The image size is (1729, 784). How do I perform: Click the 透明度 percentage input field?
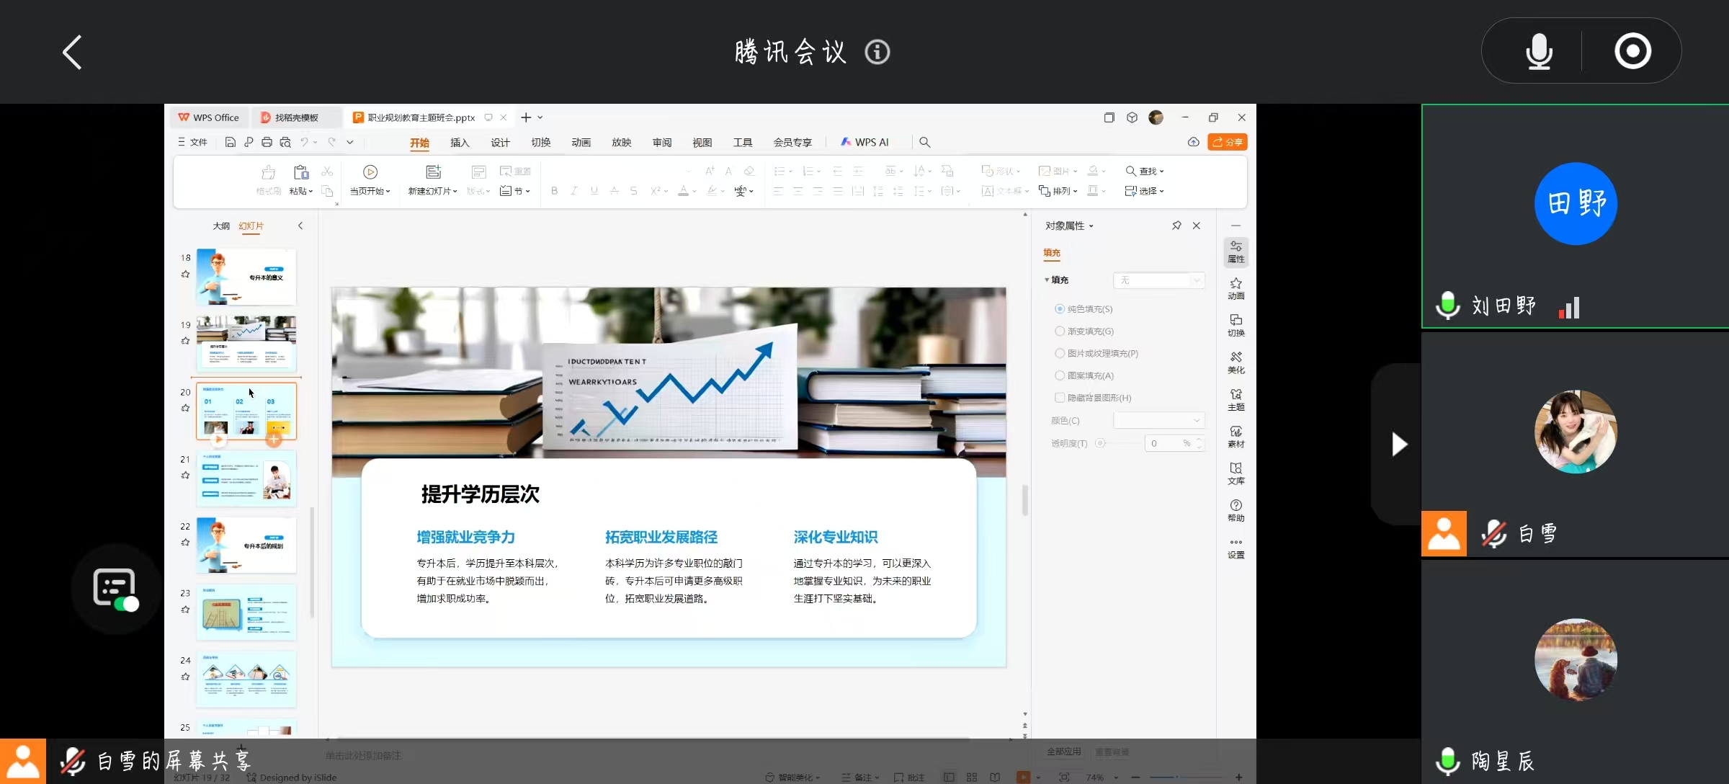coord(1170,443)
